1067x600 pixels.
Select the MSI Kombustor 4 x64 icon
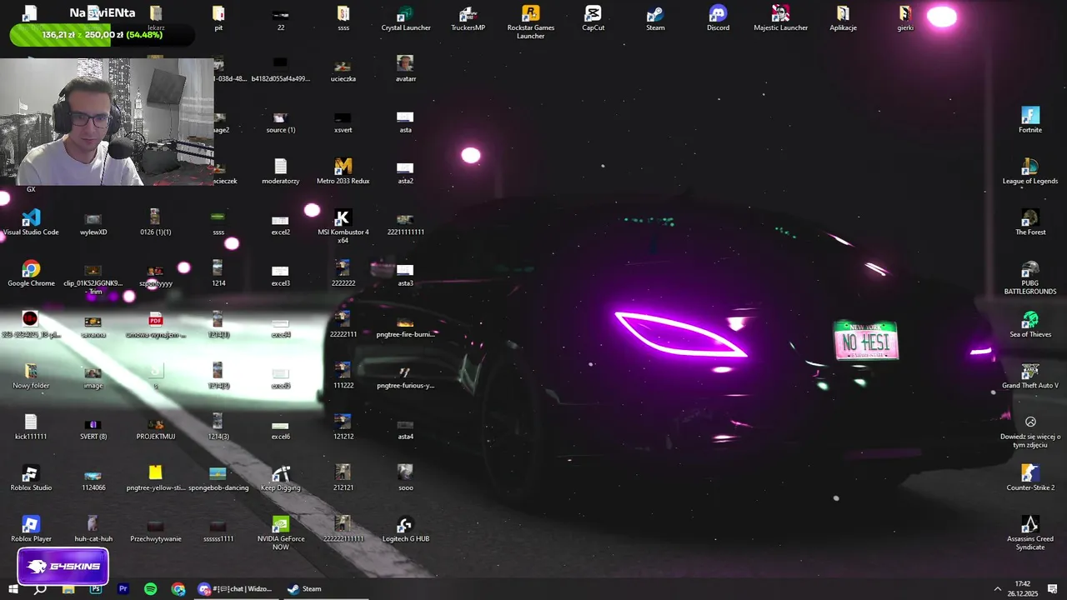(x=343, y=227)
